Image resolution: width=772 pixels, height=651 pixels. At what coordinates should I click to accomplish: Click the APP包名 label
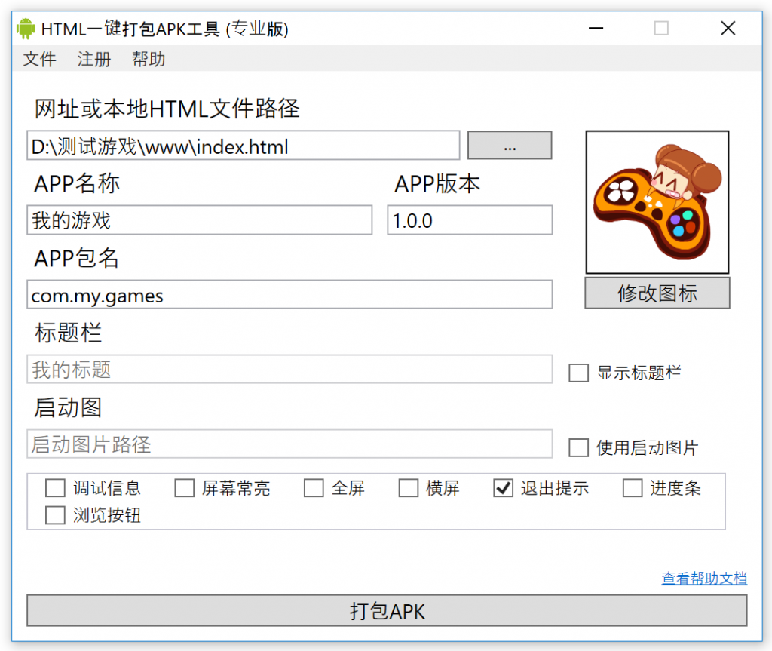point(76,258)
